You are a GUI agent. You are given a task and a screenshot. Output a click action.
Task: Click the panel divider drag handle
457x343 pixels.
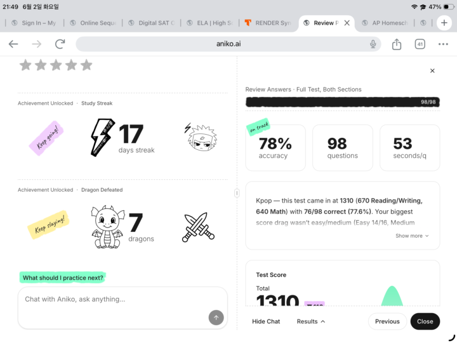[x=237, y=193]
